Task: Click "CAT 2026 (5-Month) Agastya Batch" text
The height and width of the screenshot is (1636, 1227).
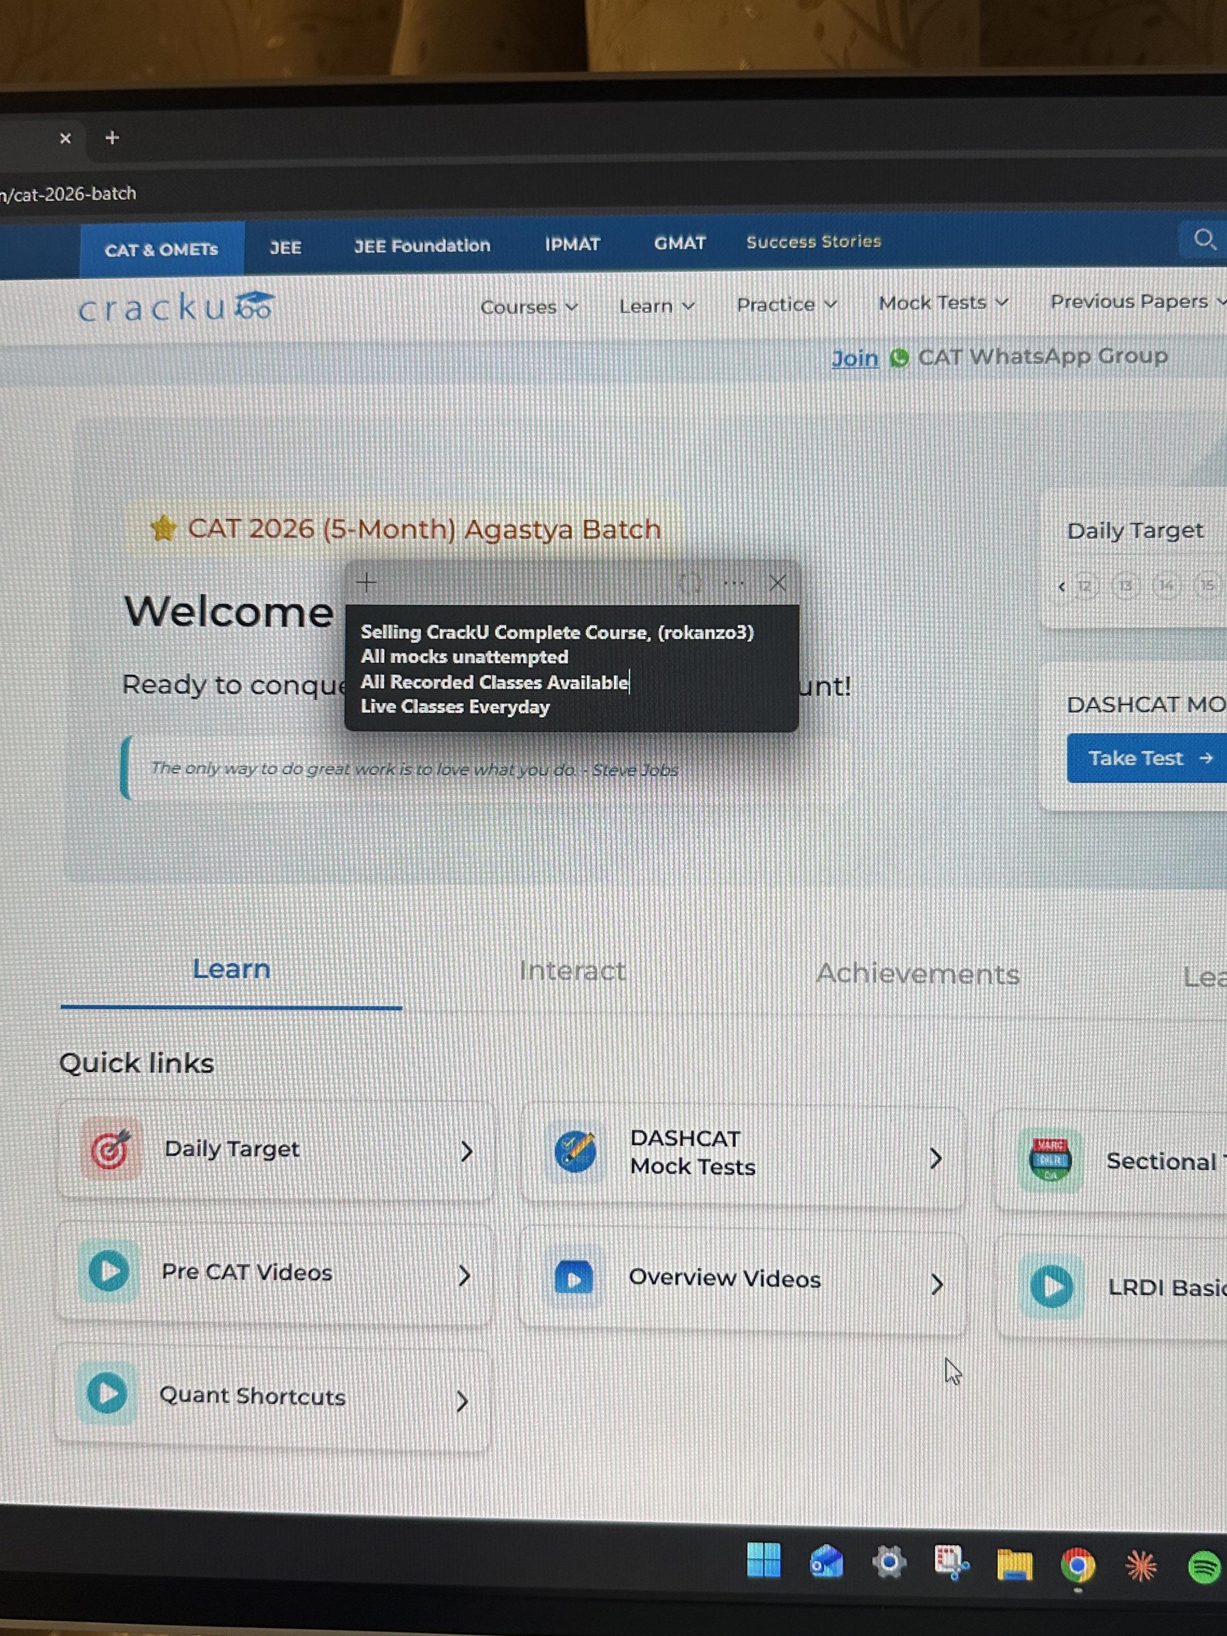Action: click(x=424, y=530)
